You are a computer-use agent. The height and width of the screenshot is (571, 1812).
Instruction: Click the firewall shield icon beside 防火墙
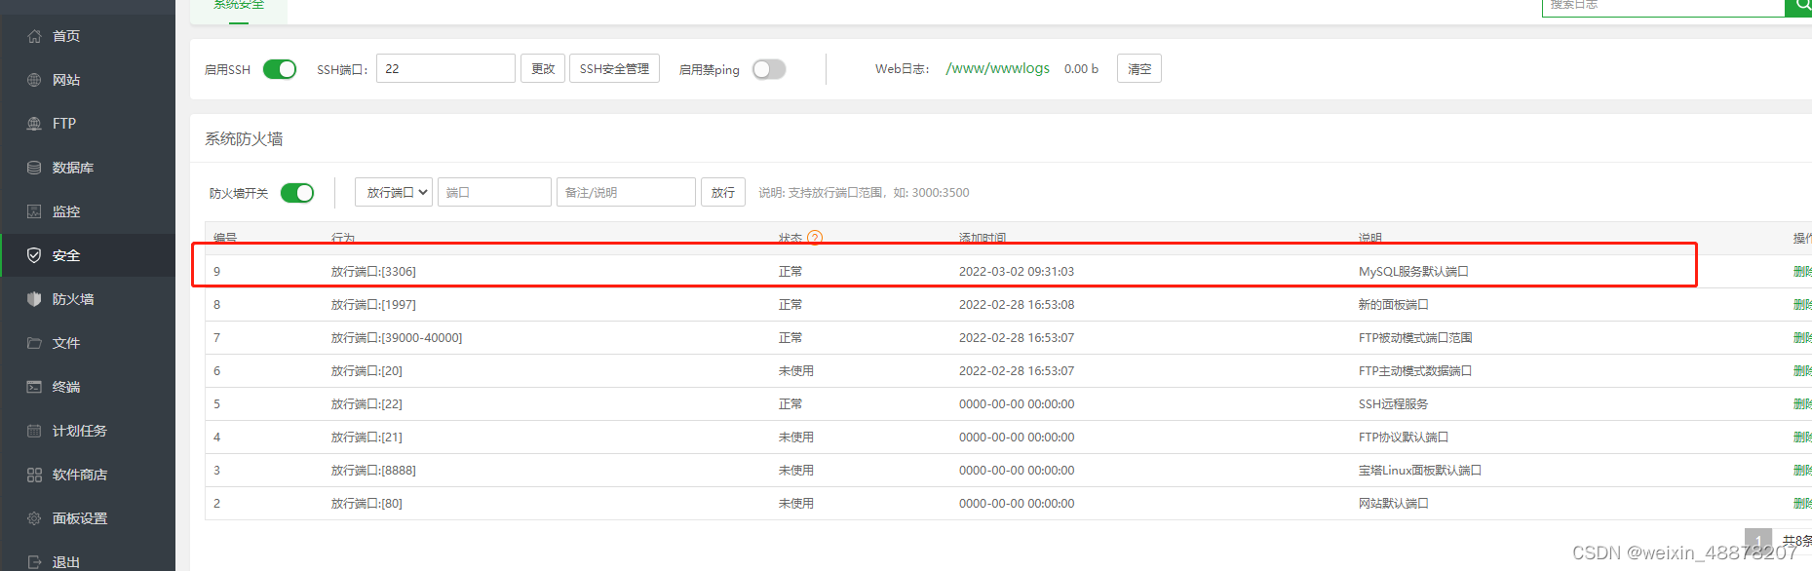(x=34, y=299)
